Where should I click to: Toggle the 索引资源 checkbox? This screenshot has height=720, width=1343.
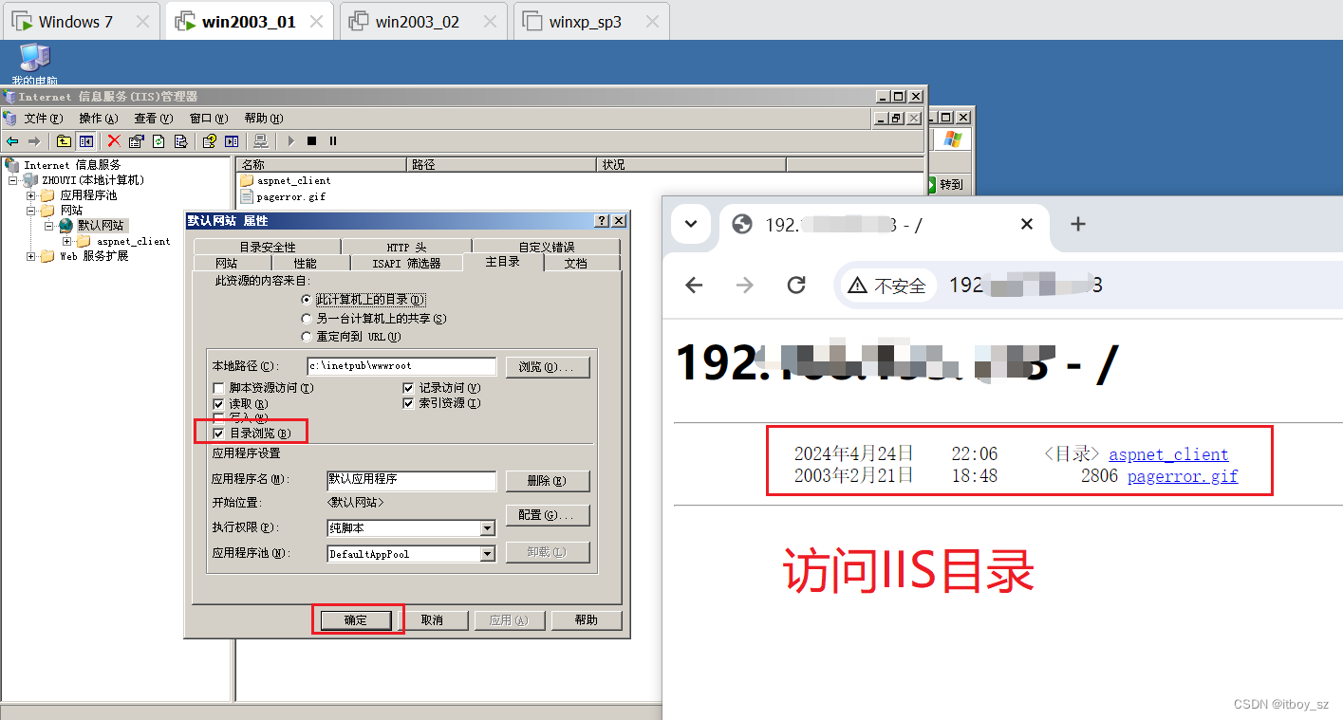(408, 403)
